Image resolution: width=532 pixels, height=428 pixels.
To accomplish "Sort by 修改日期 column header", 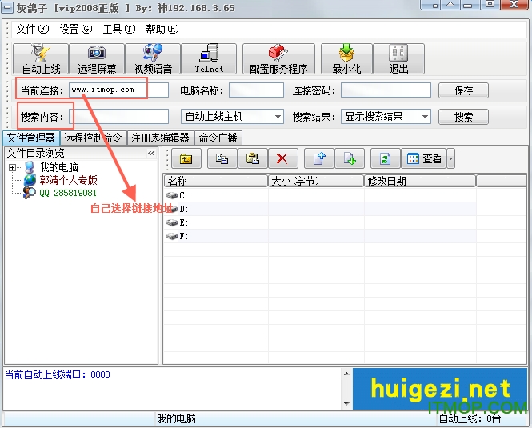I will (420, 181).
